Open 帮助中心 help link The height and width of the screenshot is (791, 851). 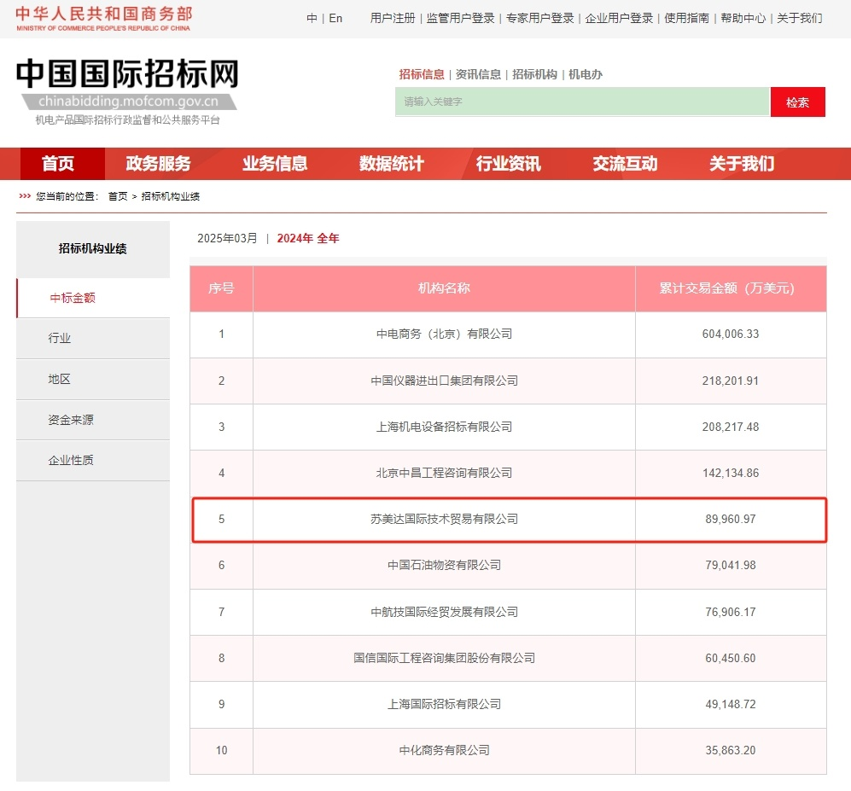pyautogui.click(x=743, y=18)
